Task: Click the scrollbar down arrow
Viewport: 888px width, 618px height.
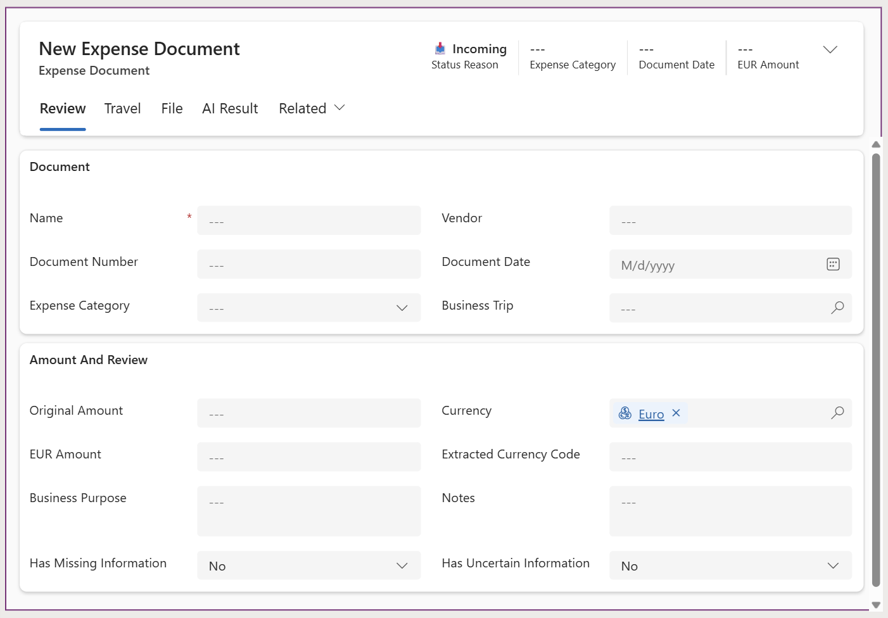Action: click(876, 605)
